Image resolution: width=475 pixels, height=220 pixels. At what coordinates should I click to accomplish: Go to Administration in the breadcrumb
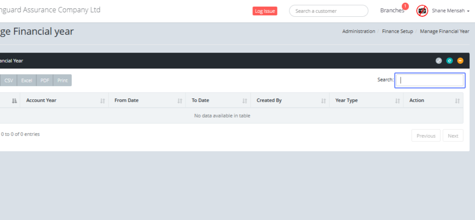(x=359, y=31)
